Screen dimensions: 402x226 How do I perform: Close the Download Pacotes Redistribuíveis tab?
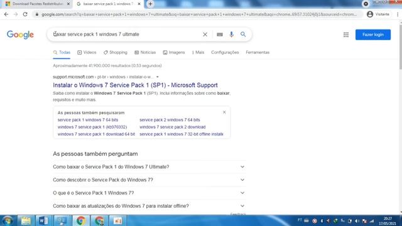[x=68, y=4]
